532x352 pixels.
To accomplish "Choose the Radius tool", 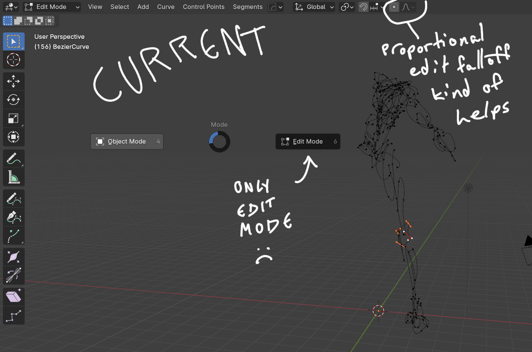I will tap(14, 257).
